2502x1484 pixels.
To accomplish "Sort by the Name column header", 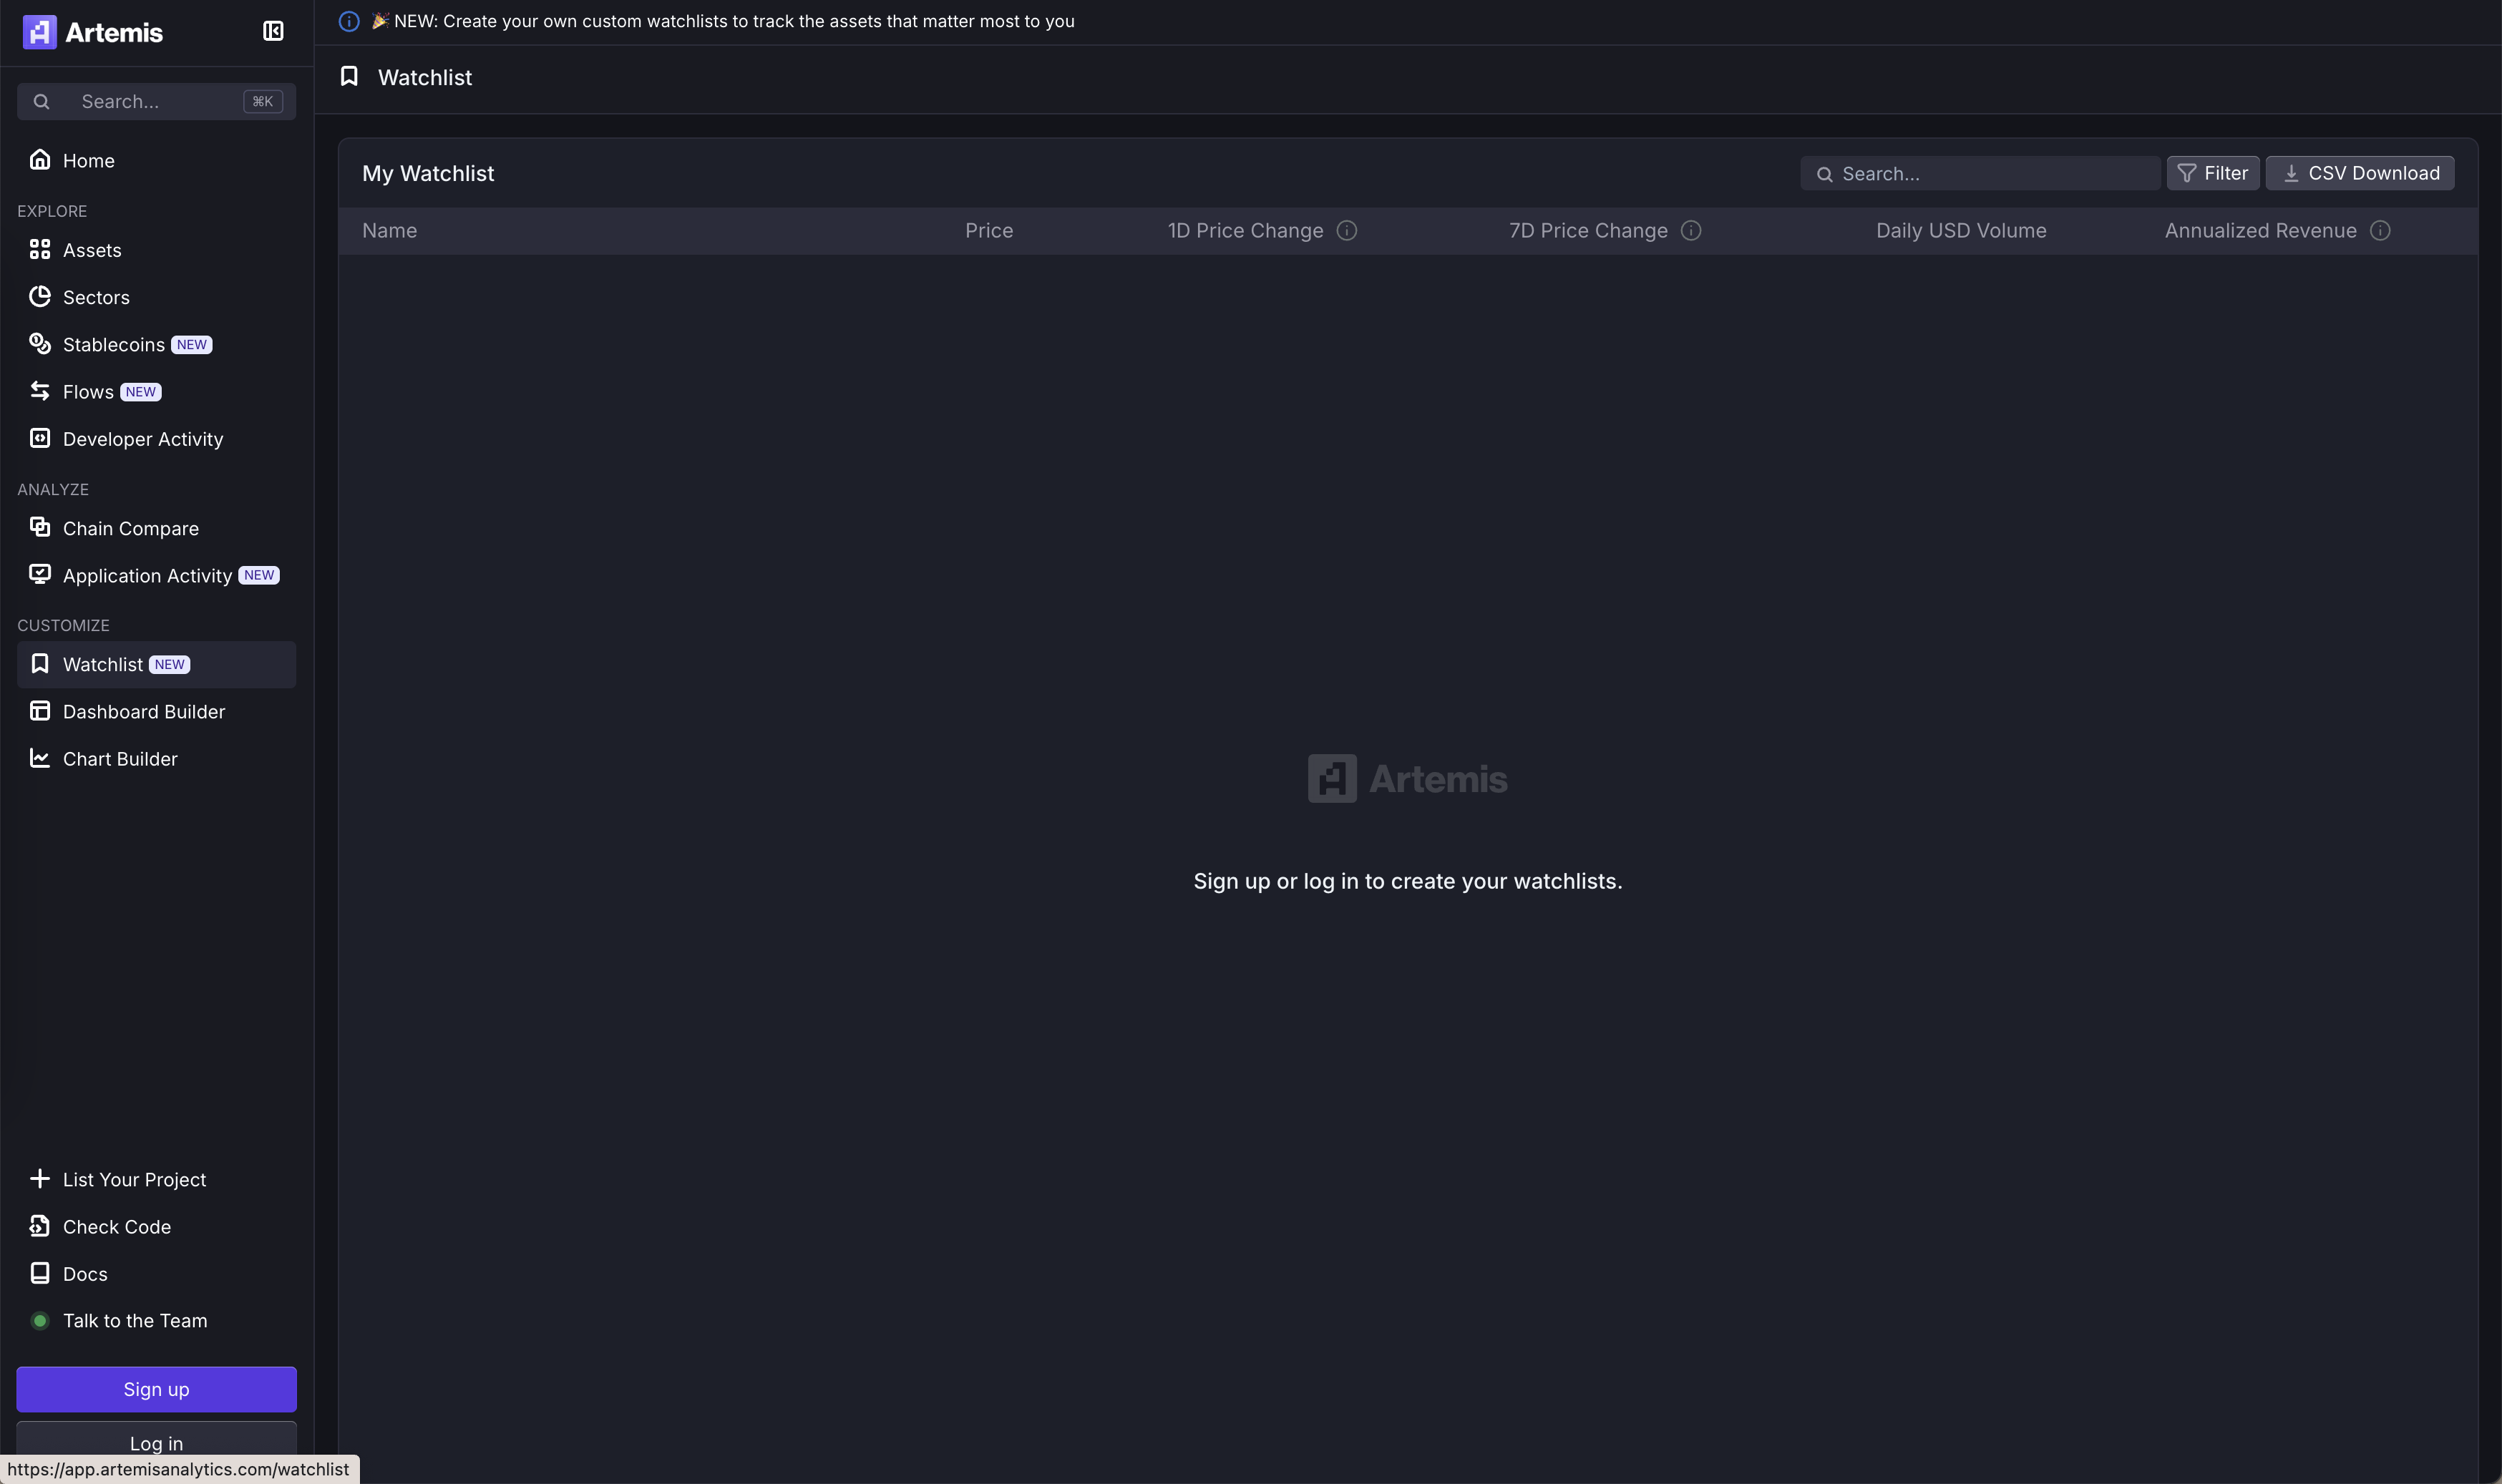I will click(x=389, y=231).
